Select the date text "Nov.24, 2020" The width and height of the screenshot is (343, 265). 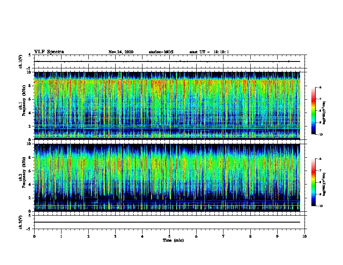click(x=121, y=52)
